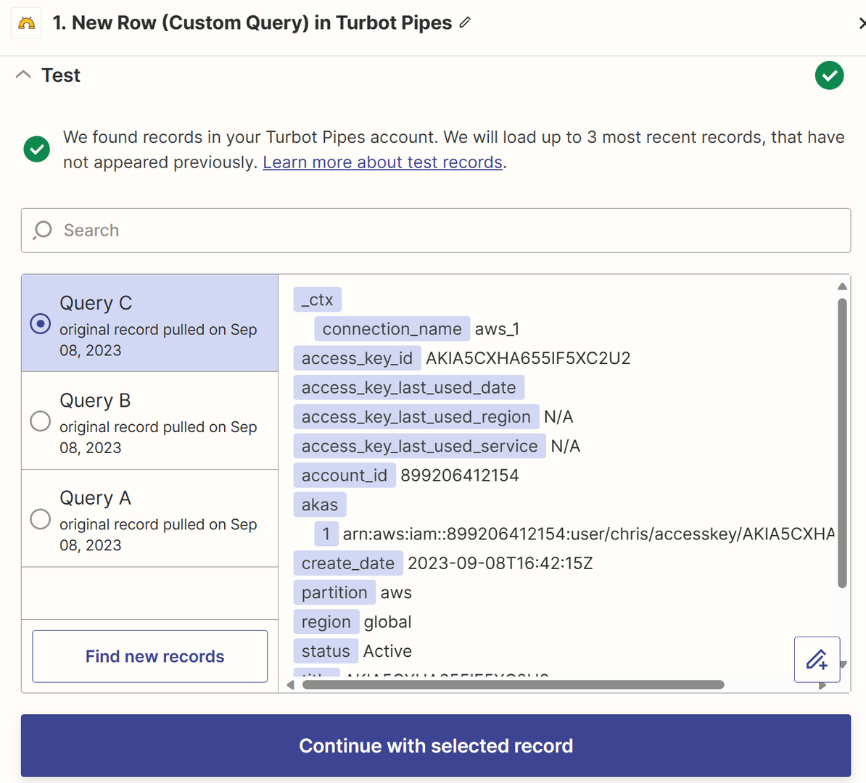Click the _ctx field label
The width and height of the screenshot is (866, 783).
(318, 300)
